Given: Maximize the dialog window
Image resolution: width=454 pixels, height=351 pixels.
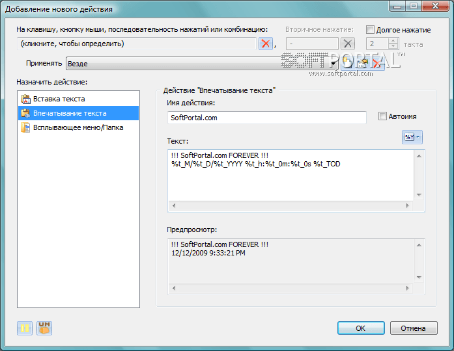Looking at the screenshot, I should [414, 6].
